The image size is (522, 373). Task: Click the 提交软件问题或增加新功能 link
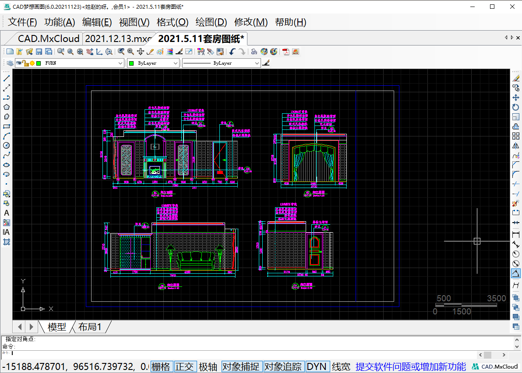coord(410,366)
